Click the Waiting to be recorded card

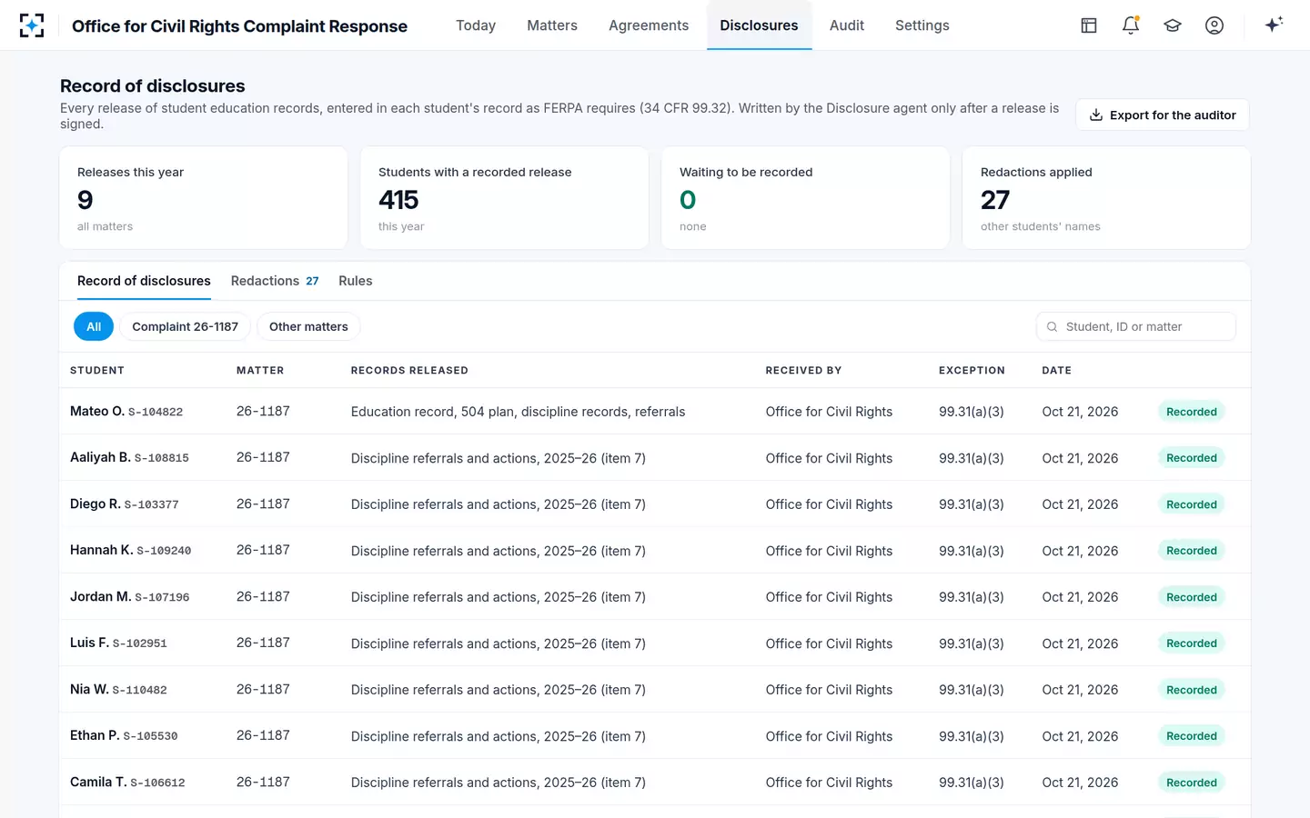coord(806,198)
